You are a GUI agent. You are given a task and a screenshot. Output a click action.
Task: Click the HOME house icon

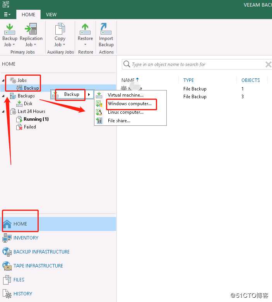pyautogui.click(x=7, y=224)
